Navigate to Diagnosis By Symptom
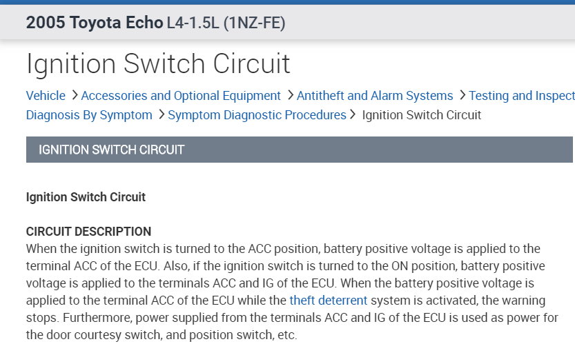Screen dimensions: 575x355 click(89, 115)
